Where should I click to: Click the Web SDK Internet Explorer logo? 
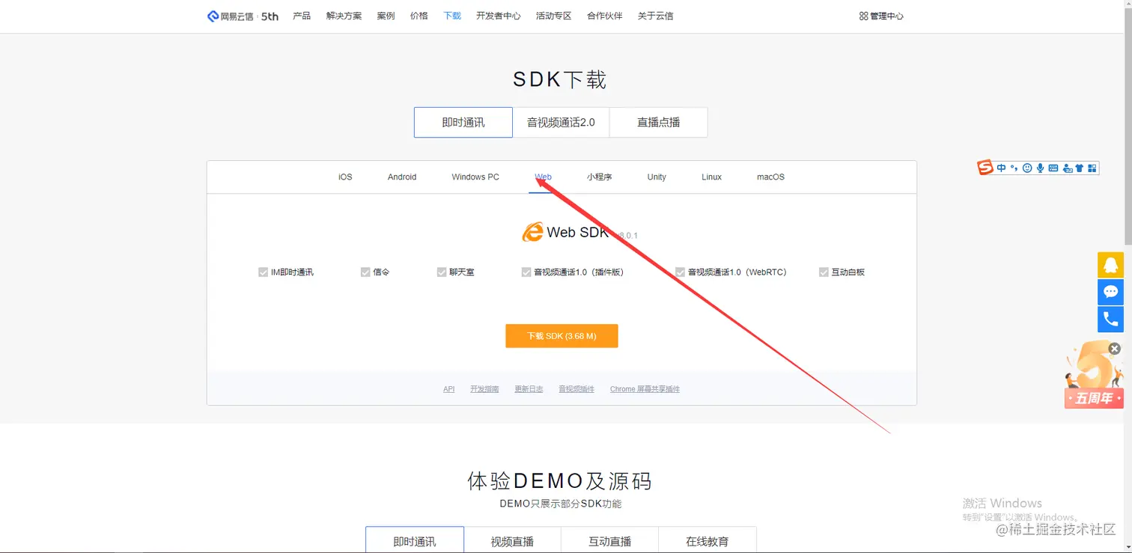(x=532, y=232)
